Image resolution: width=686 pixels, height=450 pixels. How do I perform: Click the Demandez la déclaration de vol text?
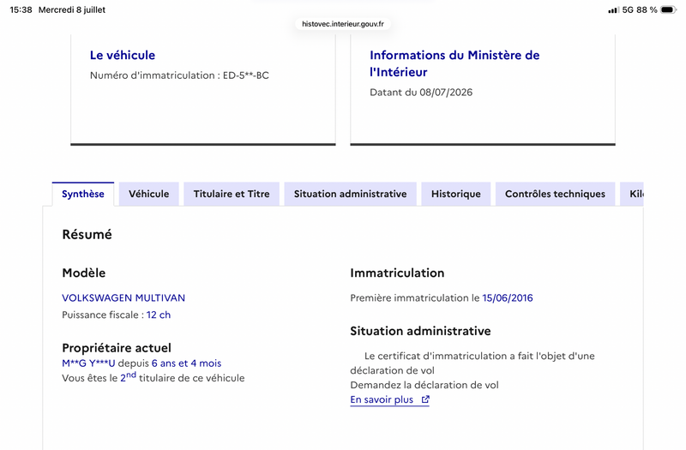pyautogui.click(x=424, y=385)
